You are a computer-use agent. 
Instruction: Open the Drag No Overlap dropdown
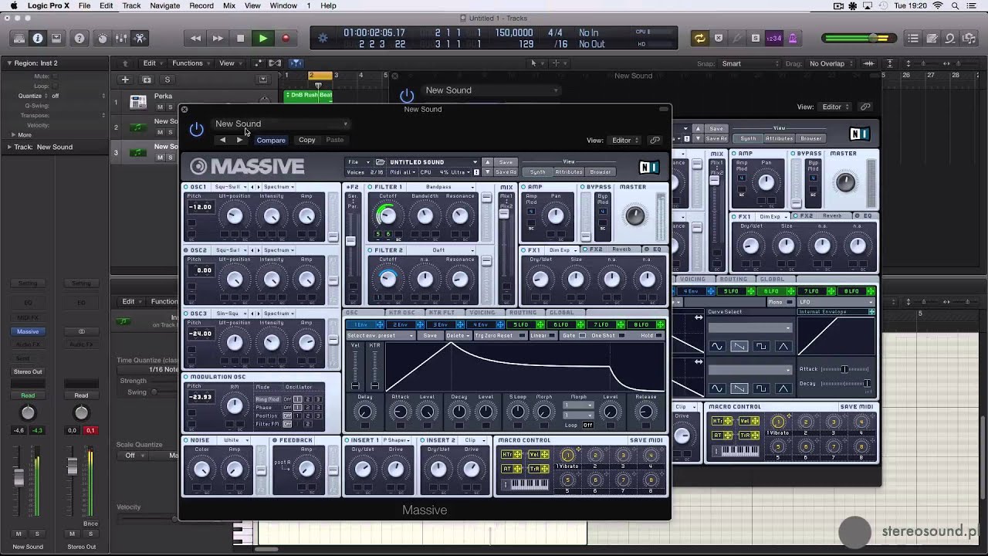[831, 63]
